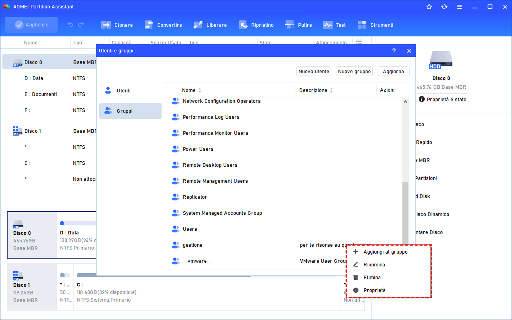Click the Performance Monitor Users group icon
The image size is (512, 320).
(x=176, y=133)
